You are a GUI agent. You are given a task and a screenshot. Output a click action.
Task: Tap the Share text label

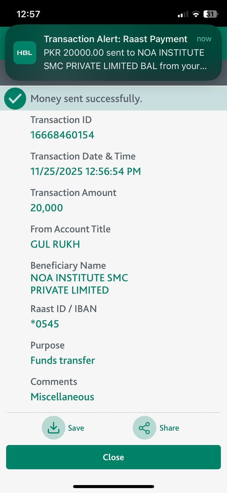coord(169,428)
